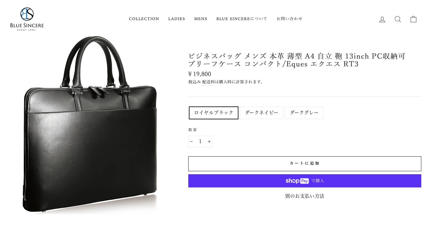Click the black briefcase product image
This screenshot has width=433, height=248.
90,125
